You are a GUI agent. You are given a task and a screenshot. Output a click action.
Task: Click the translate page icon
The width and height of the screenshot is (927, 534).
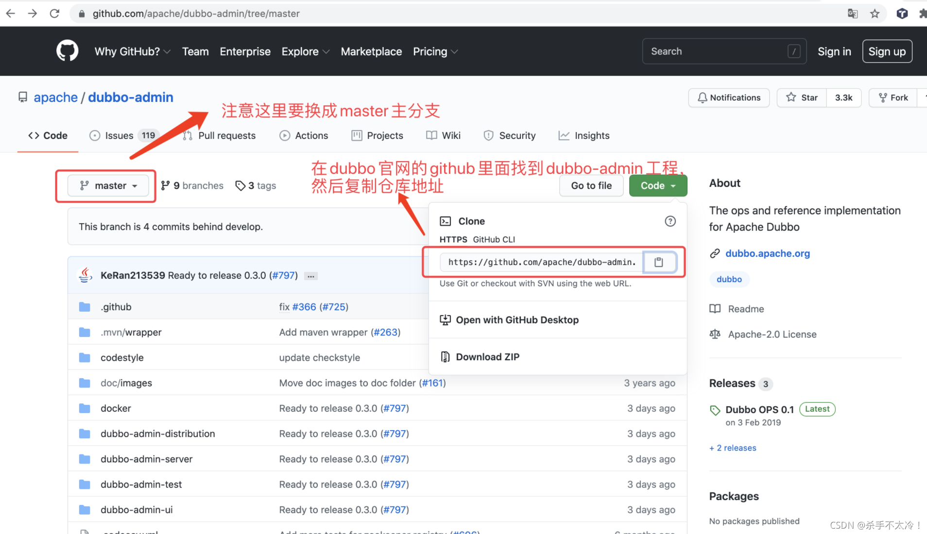point(853,14)
